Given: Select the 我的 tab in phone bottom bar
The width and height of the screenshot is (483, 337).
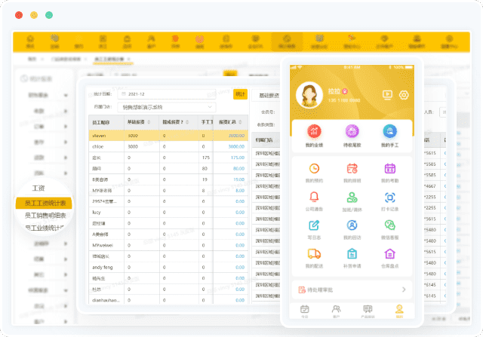Looking at the screenshot, I should click(x=399, y=311).
